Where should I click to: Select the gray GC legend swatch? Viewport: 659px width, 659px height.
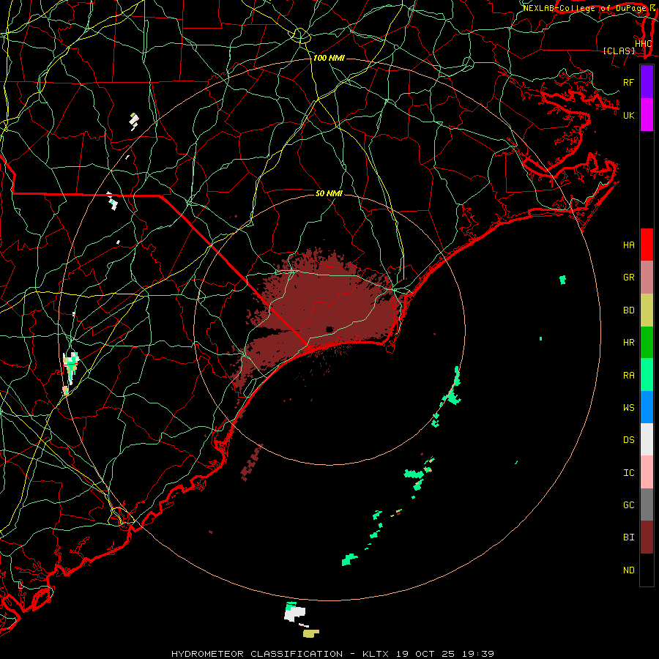pos(647,505)
